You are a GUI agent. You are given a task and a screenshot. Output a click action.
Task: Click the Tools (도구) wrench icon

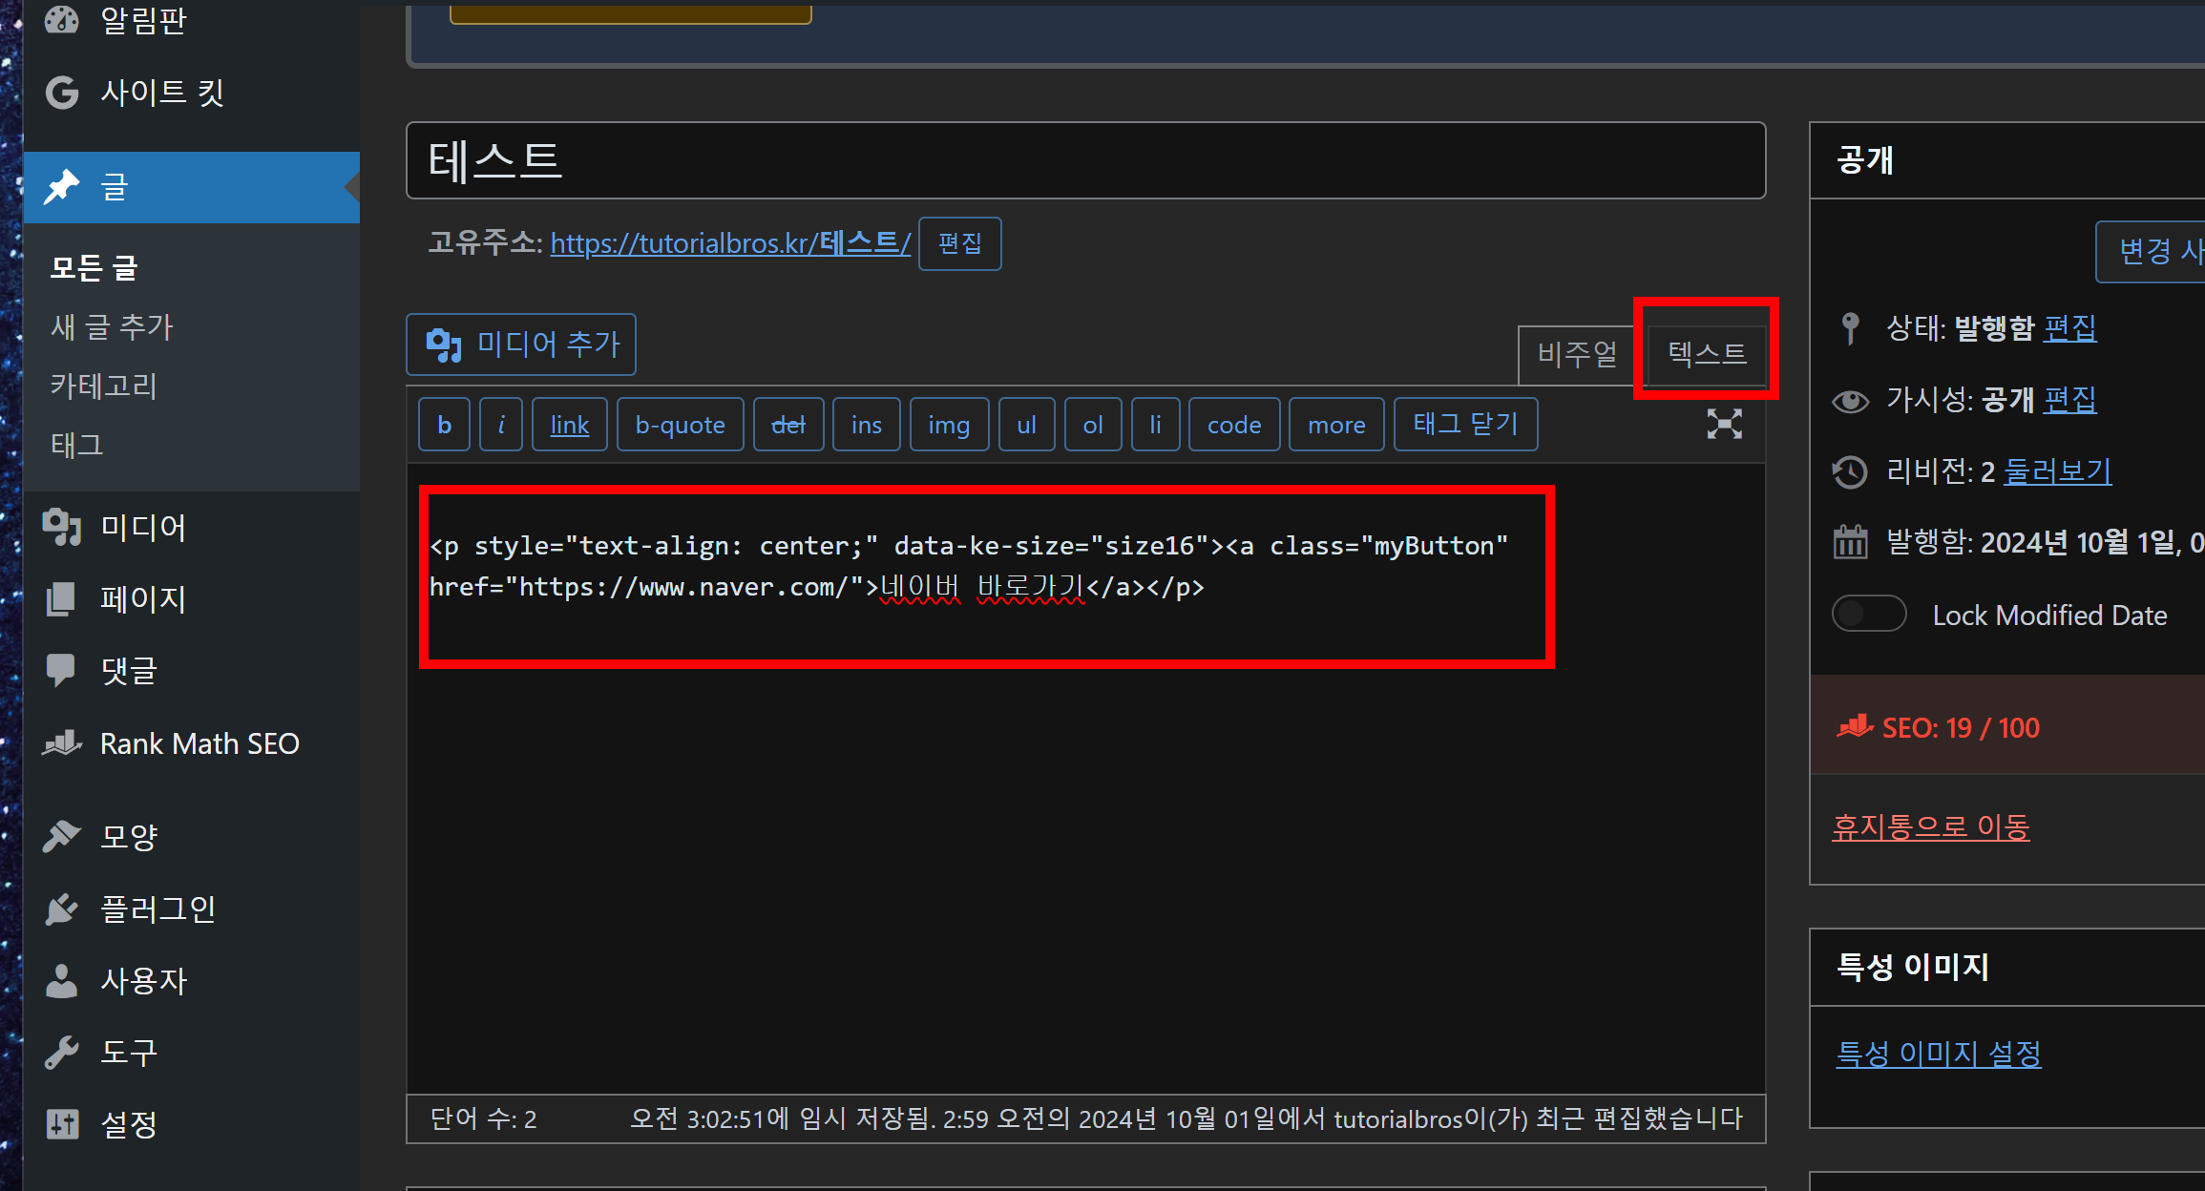click(62, 1052)
